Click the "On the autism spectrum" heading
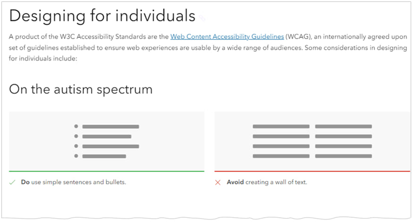The image size is (414, 222). [x=81, y=89]
